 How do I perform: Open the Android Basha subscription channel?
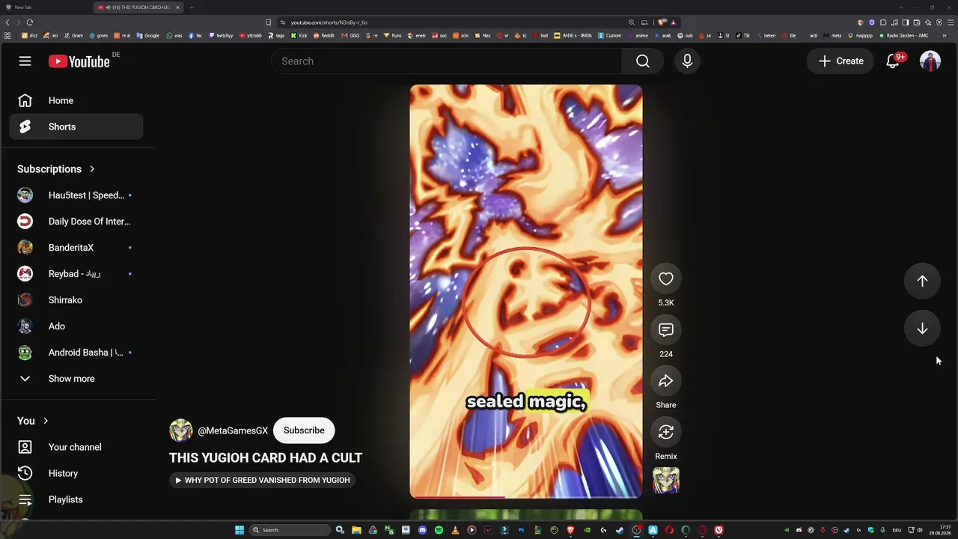76,353
